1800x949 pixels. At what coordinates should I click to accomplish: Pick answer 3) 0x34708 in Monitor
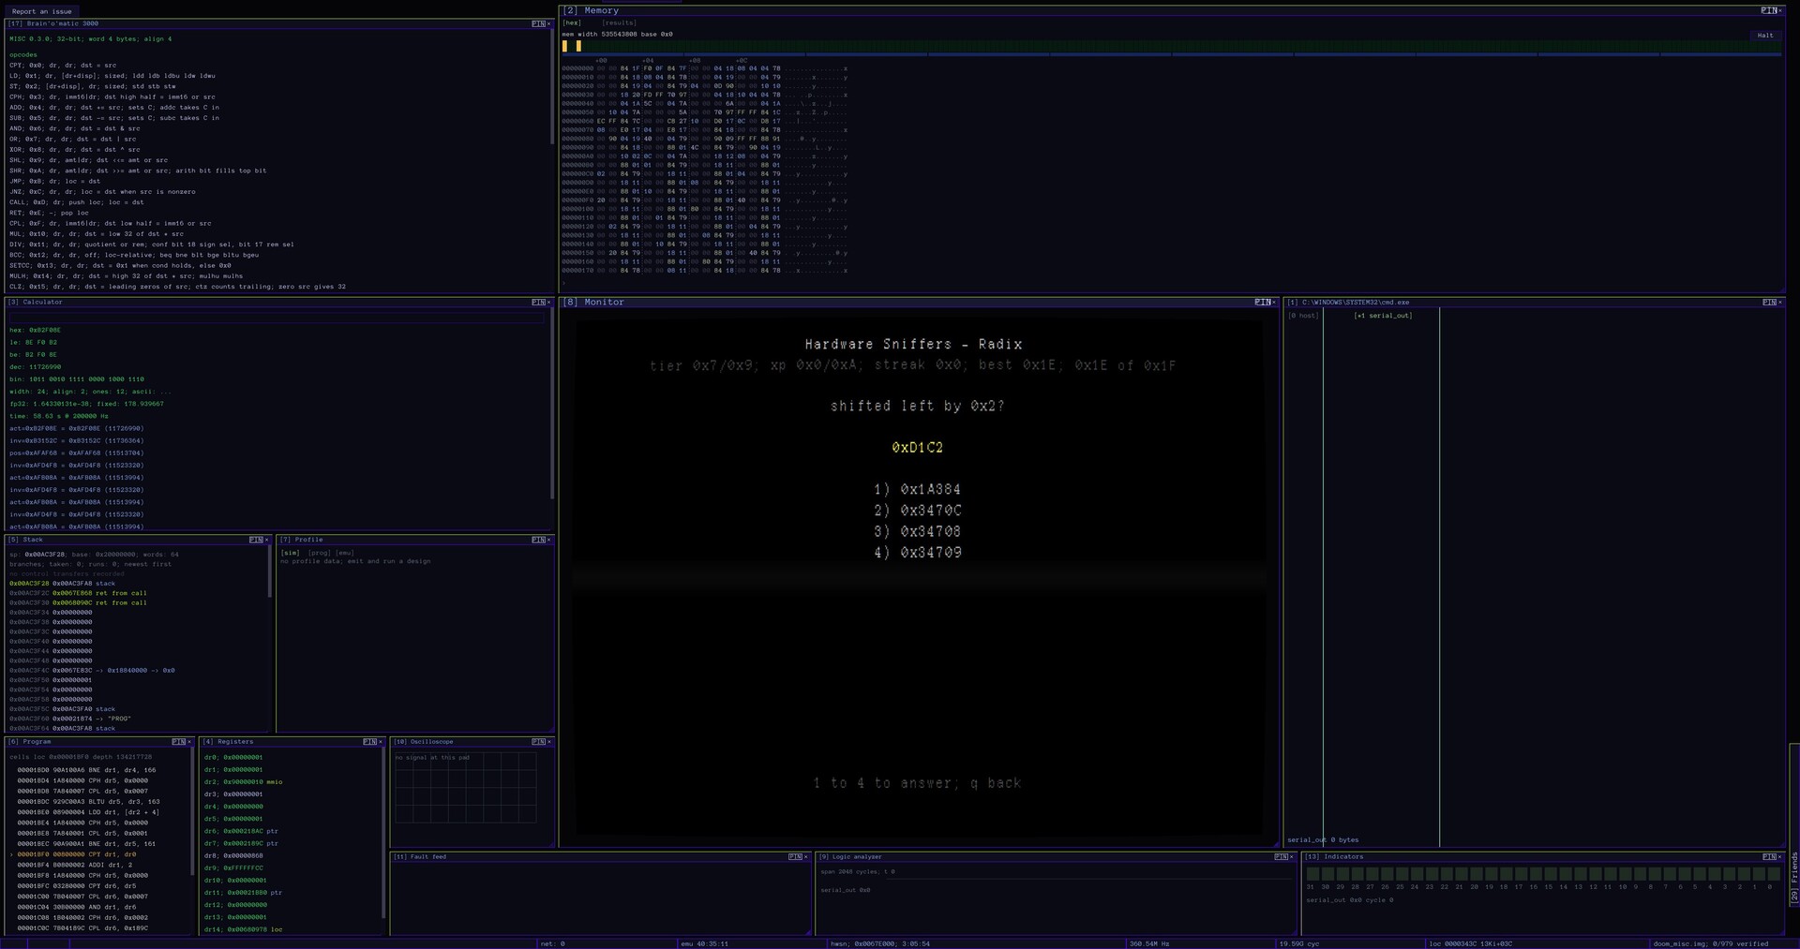[x=917, y=531]
